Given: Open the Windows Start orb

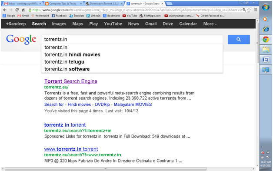Looking at the screenshot, I should (x=266, y=7).
